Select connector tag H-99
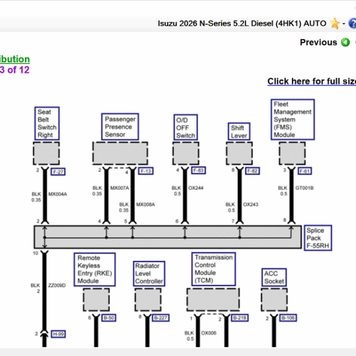Viewport: 356px width, 356px height. pyautogui.click(x=58, y=334)
